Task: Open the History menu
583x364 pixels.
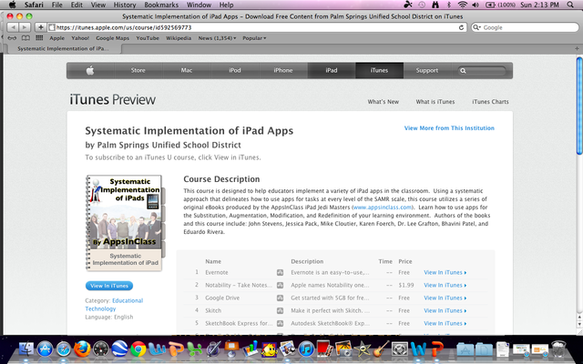Action: [125, 5]
